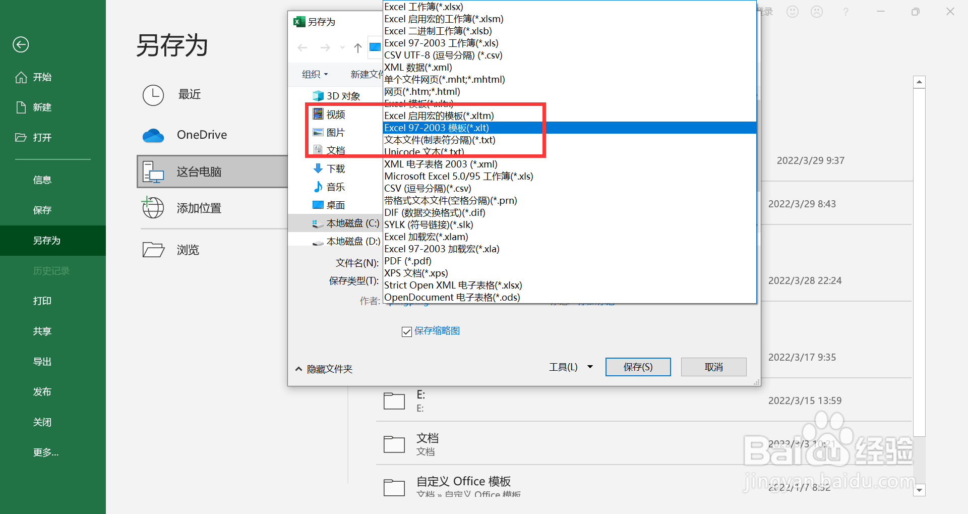Open recent locations dropdown arrow
This screenshot has height=514, width=968.
click(342, 48)
